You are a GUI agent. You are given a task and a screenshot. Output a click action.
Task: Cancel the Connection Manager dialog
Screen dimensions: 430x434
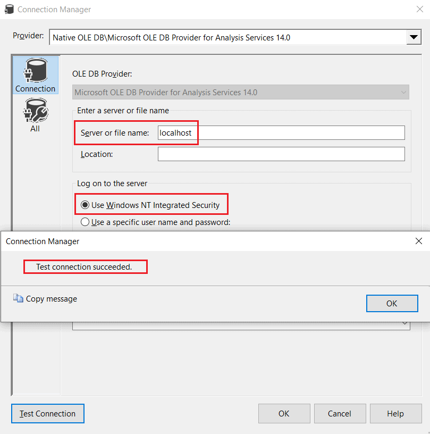pos(340,413)
